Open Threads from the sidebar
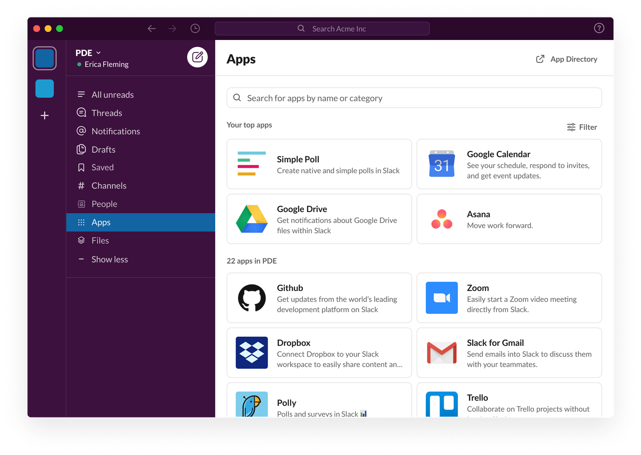Image resolution: width=641 pixels, height=455 pixels. pos(107,113)
